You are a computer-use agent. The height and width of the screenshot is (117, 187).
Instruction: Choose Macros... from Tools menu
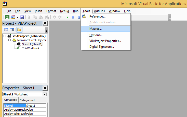pos(105,29)
